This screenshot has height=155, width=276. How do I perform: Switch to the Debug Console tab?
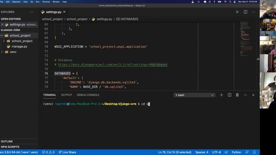88,95
